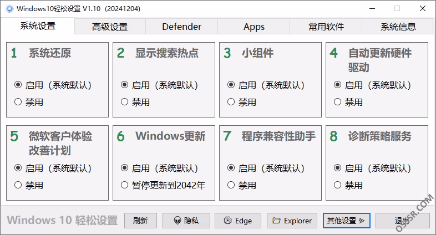Click the app icon in title bar

(x=9, y=9)
